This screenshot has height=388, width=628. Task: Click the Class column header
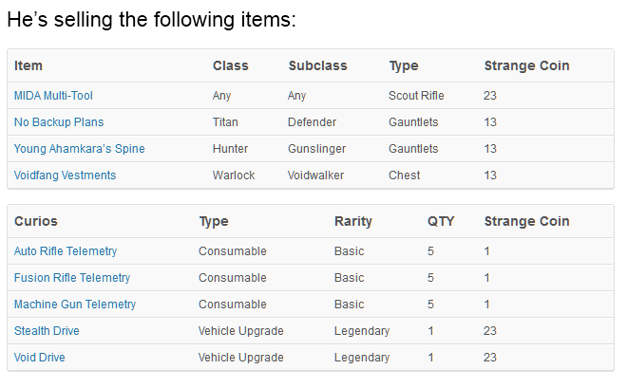click(230, 65)
